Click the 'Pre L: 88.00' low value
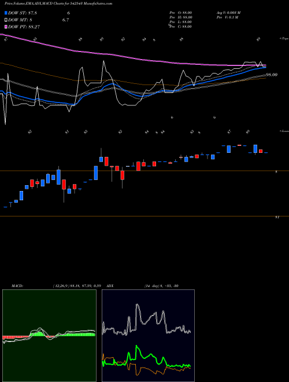Viewport: 289px width, 382px height. click(181, 22)
